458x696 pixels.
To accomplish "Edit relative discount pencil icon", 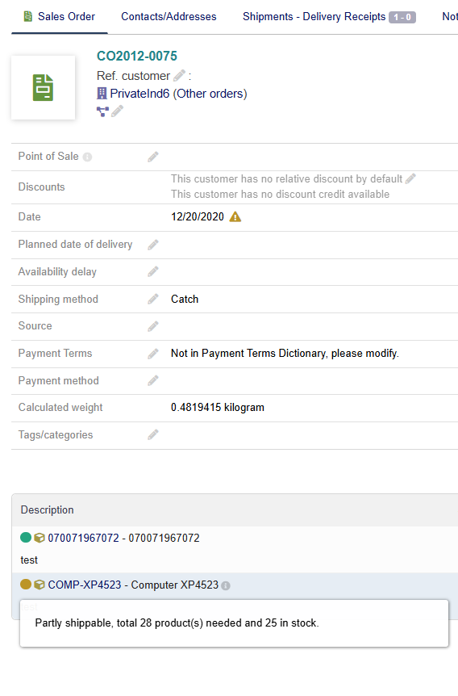I will tap(410, 178).
